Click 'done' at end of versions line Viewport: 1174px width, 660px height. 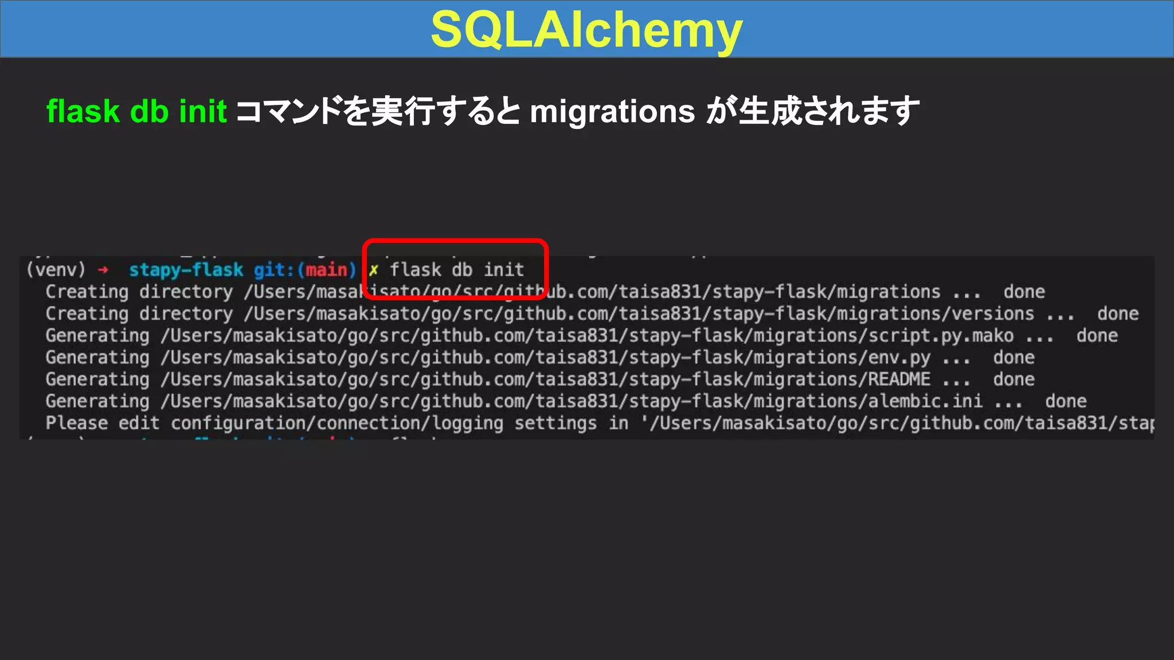(x=1117, y=314)
